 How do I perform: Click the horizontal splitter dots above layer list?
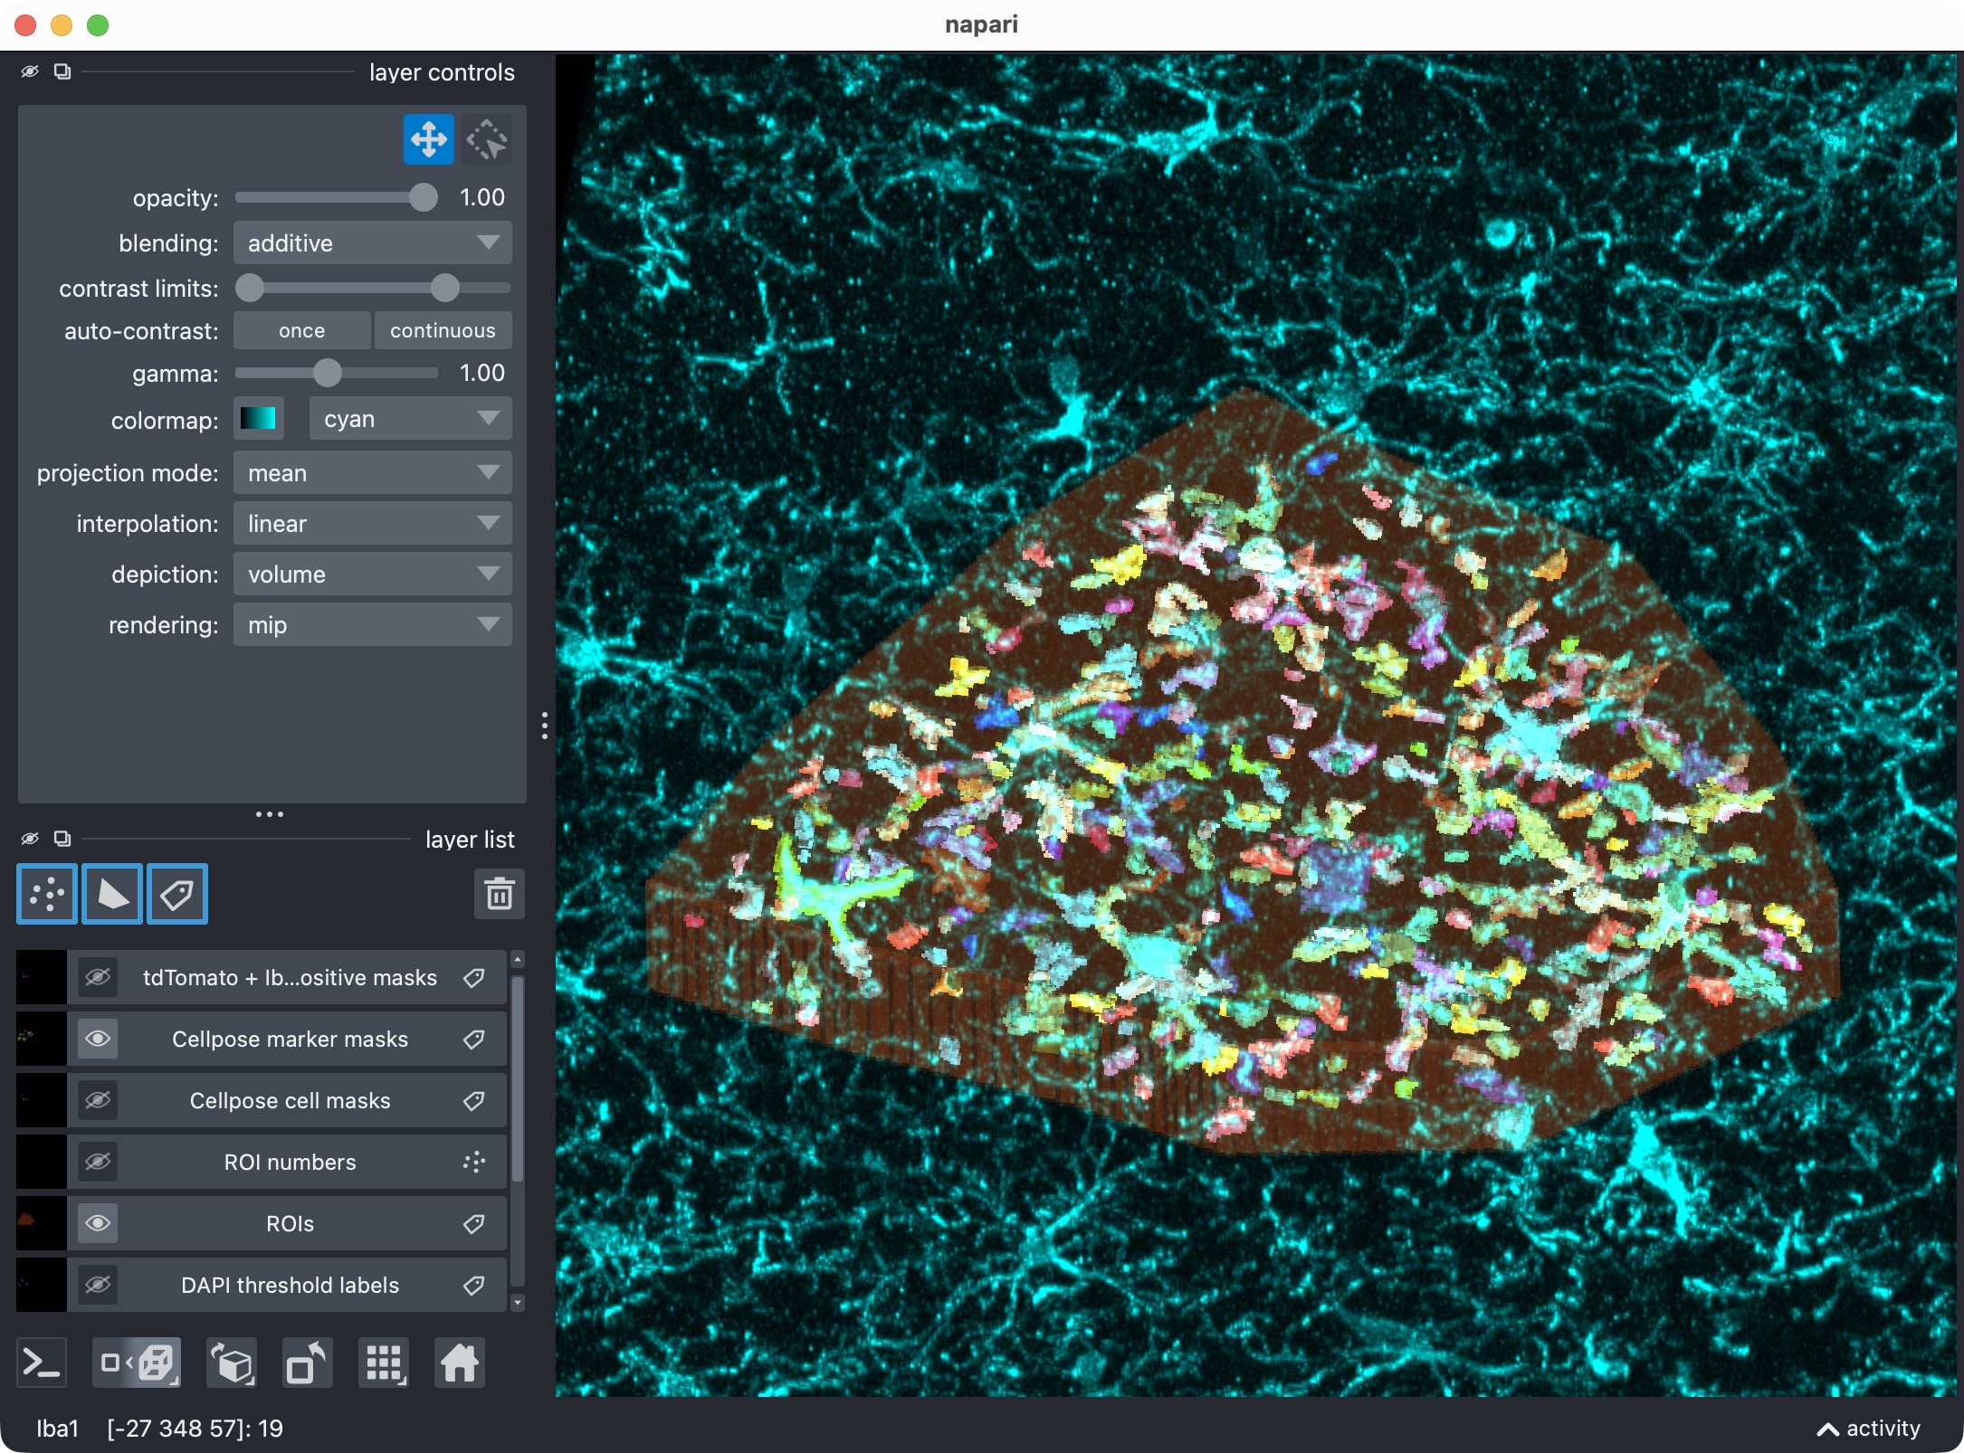(270, 814)
